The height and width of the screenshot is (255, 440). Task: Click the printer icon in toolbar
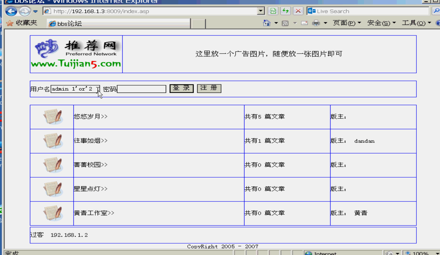(316, 23)
